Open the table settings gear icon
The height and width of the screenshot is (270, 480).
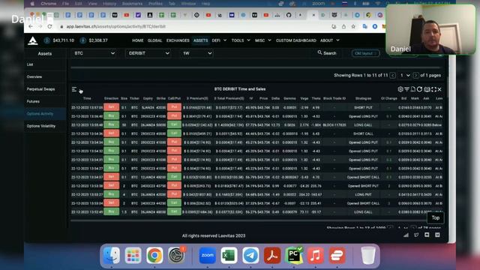tap(400, 89)
